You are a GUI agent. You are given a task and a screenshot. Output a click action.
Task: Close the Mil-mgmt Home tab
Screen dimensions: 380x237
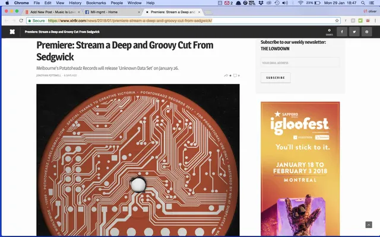point(139,12)
